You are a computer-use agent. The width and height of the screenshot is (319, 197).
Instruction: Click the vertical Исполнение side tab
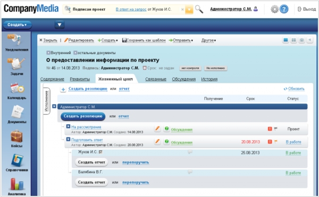pyautogui.click(x=47, y=101)
